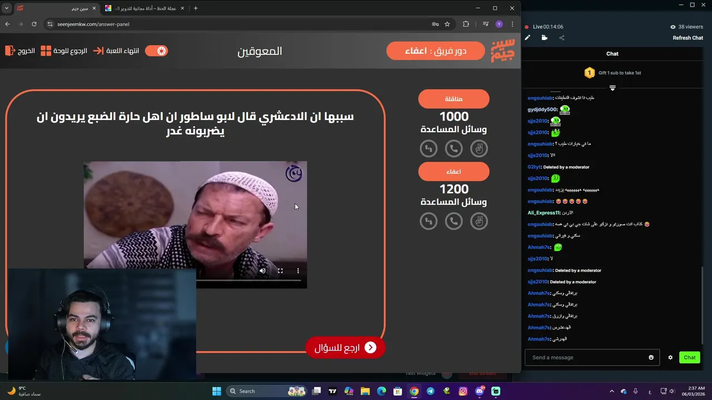Select the مناقلة team button
This screenshot has height=400, width=712.
coord(453,99)
